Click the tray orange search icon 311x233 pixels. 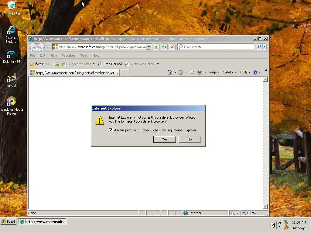click(286, 228)
